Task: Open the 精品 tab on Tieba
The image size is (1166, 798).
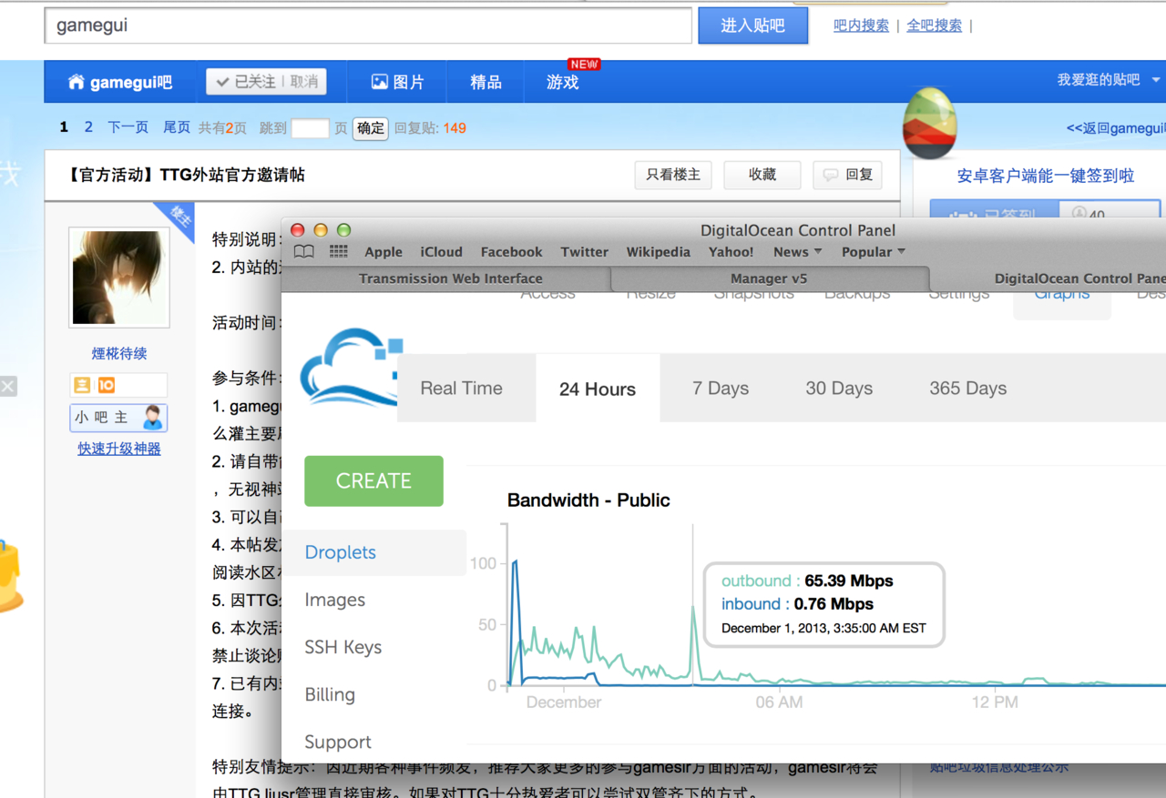Action: click(x=486, y=82)
